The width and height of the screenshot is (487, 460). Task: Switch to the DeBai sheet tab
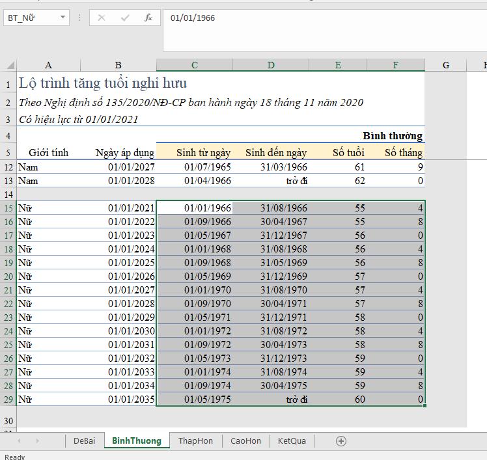[x=84, y=440]
